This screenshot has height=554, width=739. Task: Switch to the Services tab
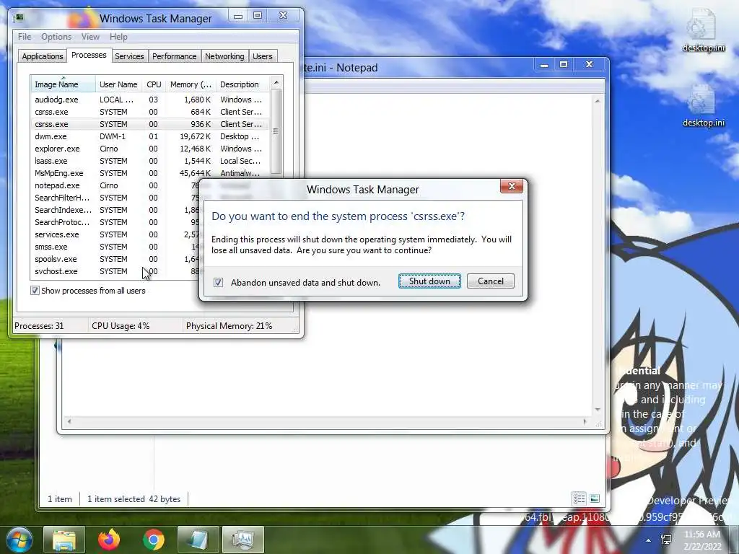click(129, 56)
